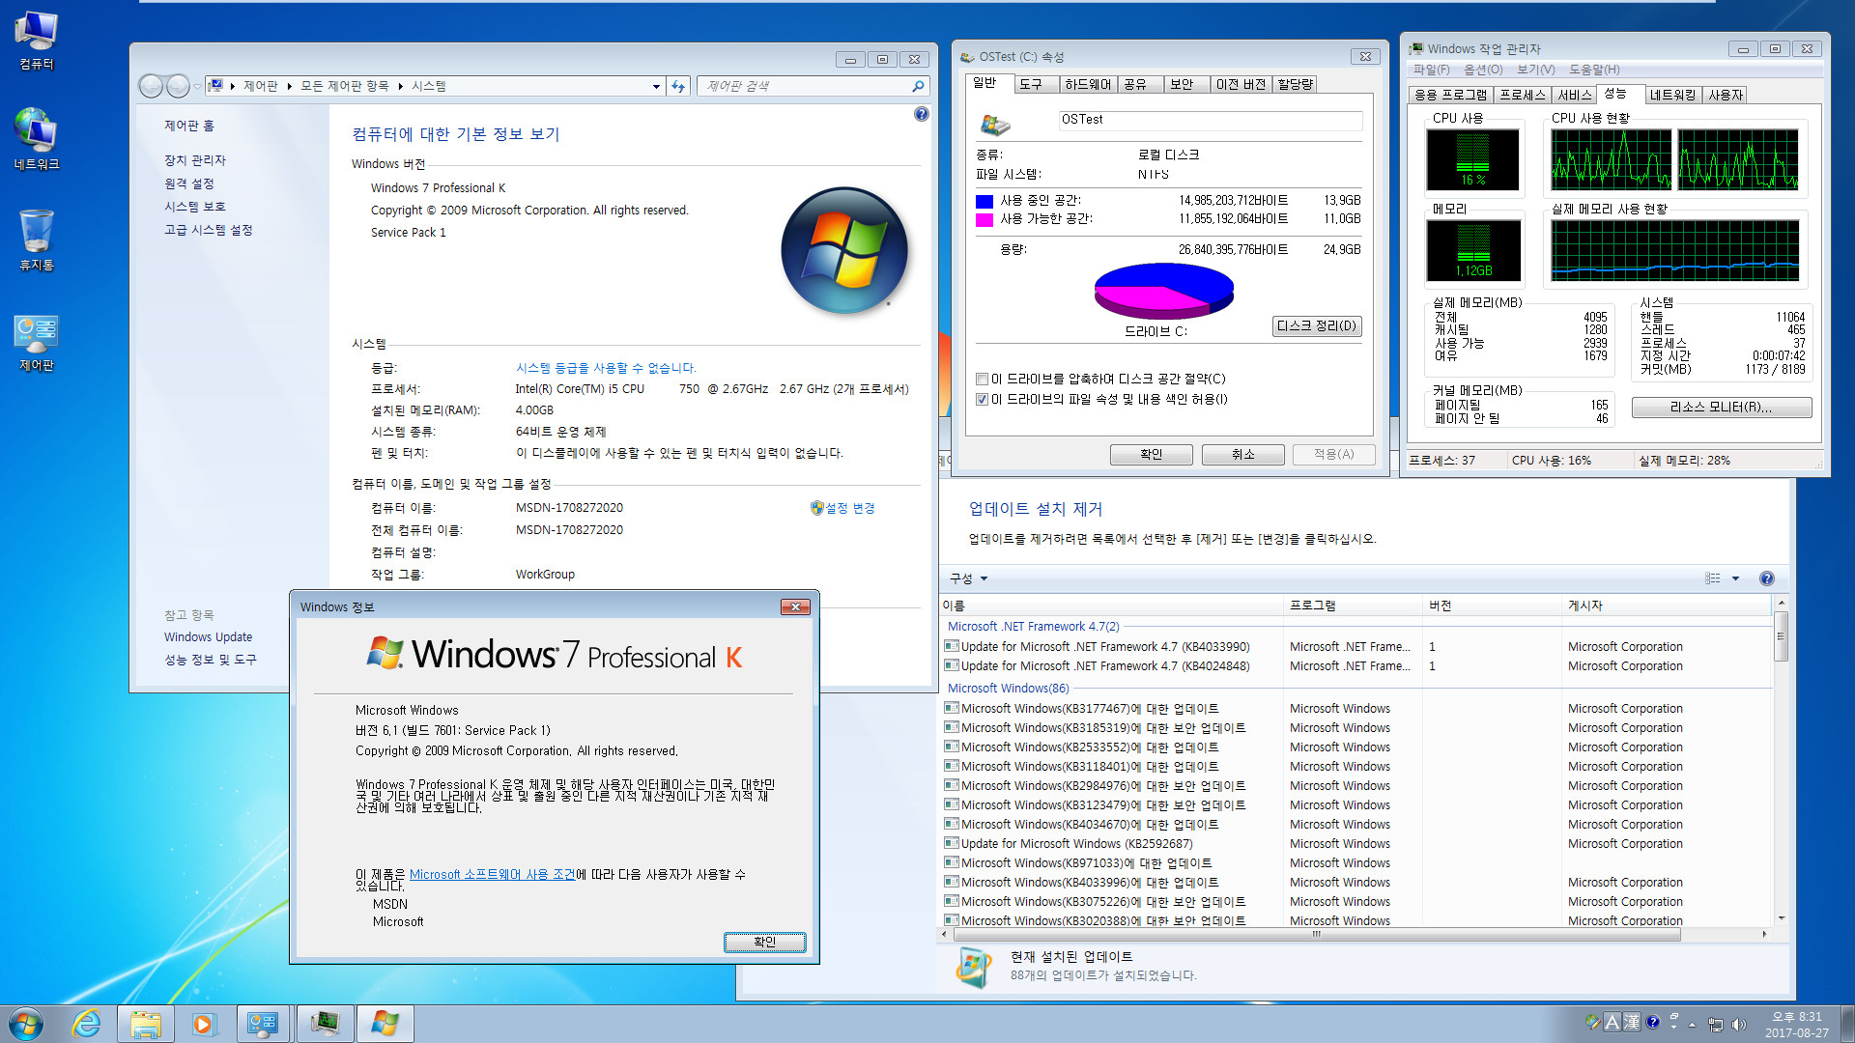Screen dimensions: 1855x1043
Task: Click 확인 in the Windows 정보 dialog
Action: 764,941
